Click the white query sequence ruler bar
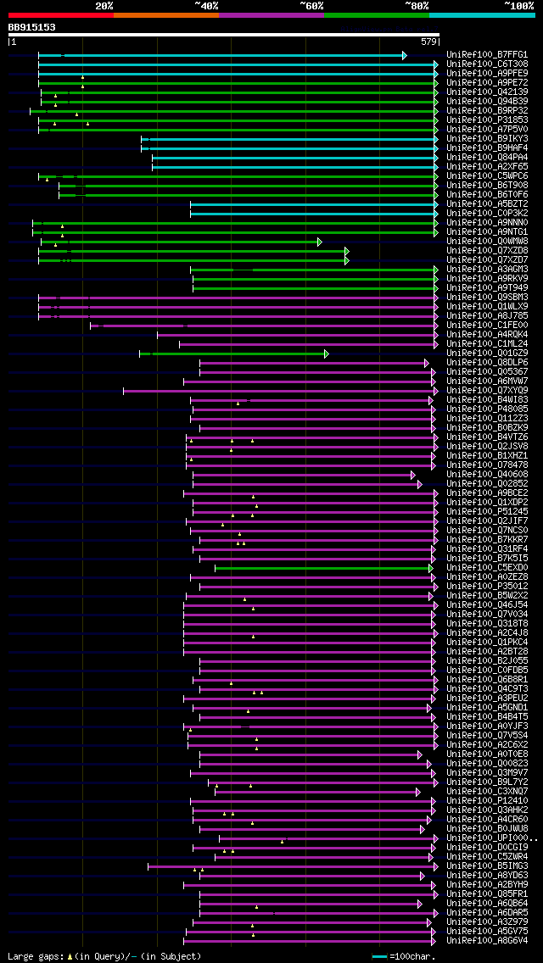Screen dimensions: 543x963 point(224,35)
